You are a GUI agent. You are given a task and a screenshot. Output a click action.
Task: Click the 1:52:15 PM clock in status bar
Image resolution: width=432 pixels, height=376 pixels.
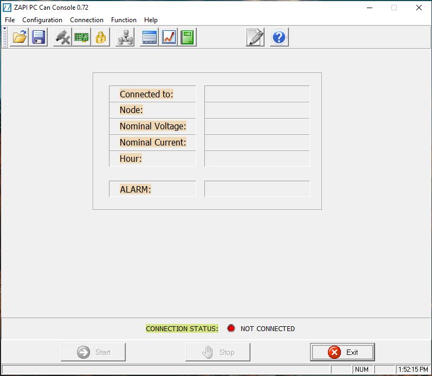(x=413, y=370)
